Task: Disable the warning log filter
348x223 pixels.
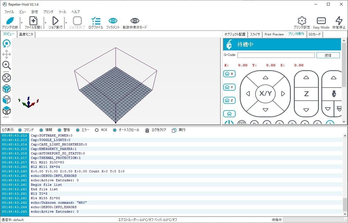Action: tap(59, 130)
